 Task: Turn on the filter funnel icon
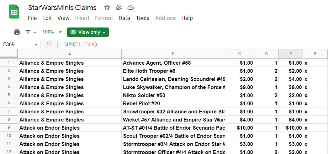pyautogui.click(x=28, y=32)
